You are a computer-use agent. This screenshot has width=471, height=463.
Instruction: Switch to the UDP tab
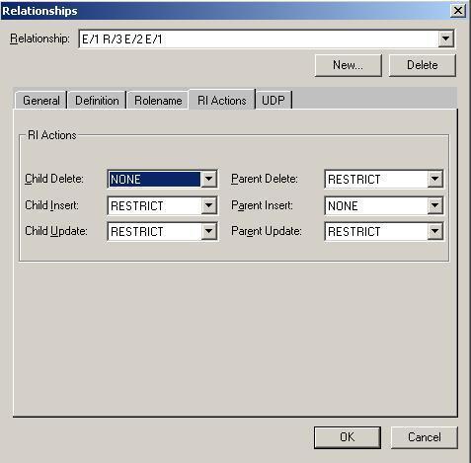click(x=274, y=100)
